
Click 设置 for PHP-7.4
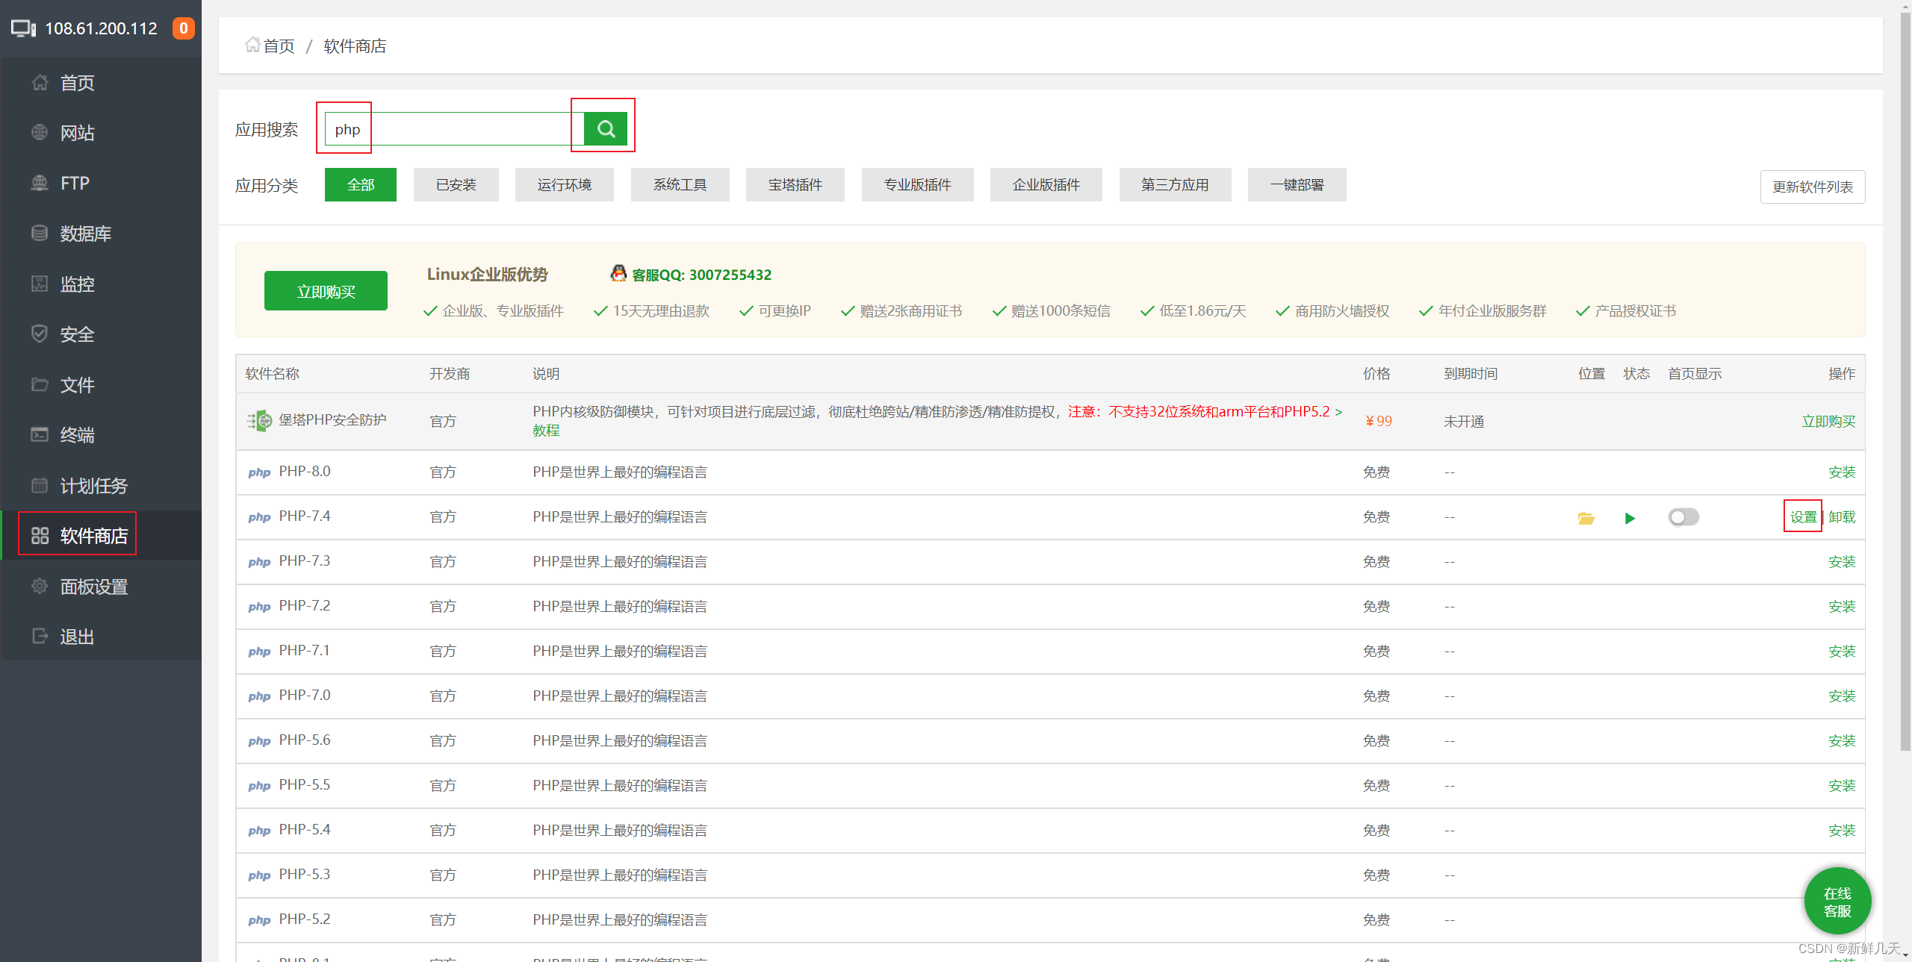coord(1803,516)
